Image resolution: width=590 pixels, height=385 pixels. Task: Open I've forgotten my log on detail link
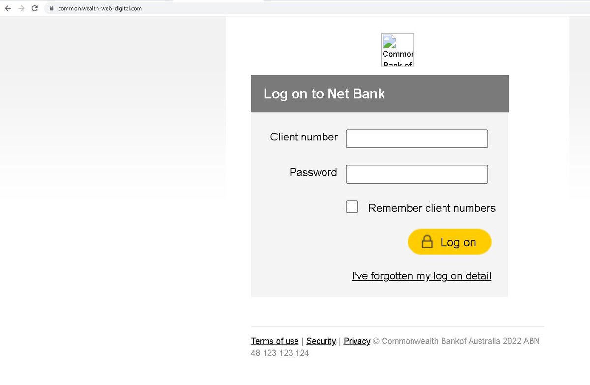421,275
